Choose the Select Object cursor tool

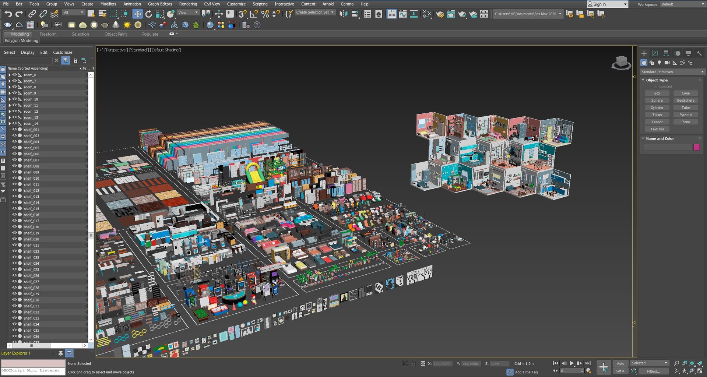tap(91, 14)
